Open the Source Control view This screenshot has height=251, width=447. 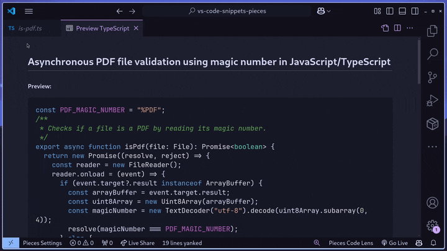[433, 77]
